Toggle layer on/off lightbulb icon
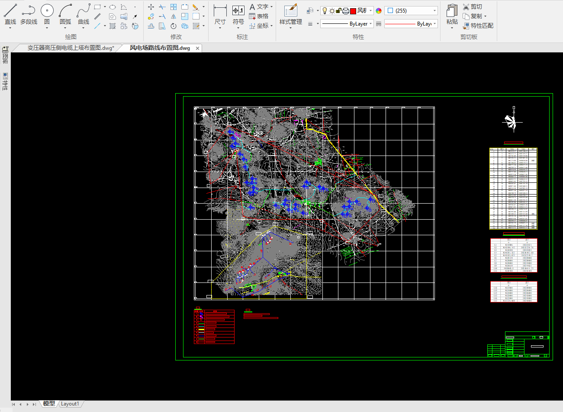 325,11
